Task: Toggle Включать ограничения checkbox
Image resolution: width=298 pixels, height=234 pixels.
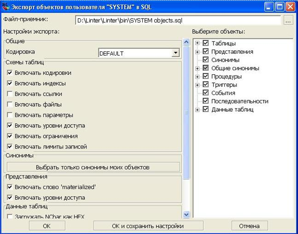Action: click(10, 136)
